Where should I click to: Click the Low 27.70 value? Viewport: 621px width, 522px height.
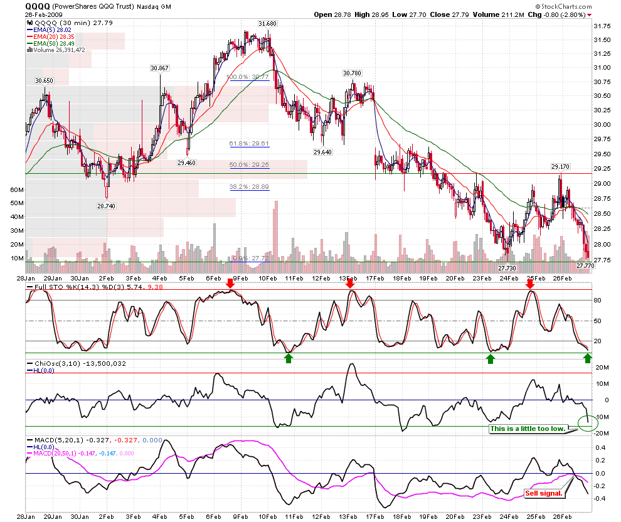point(409,14)
